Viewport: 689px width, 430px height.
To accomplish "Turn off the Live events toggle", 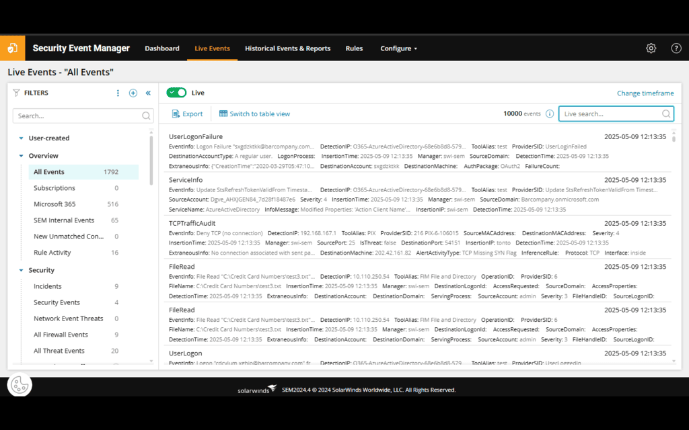I will pyautogui.click(x=177, y=92).
